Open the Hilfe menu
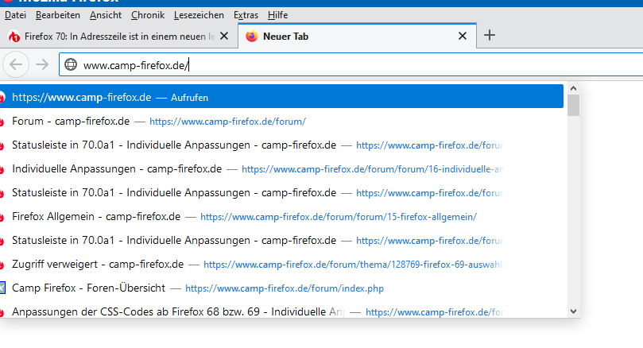The image size is (643, 348). pyautogui.click(x=277, y=15)
